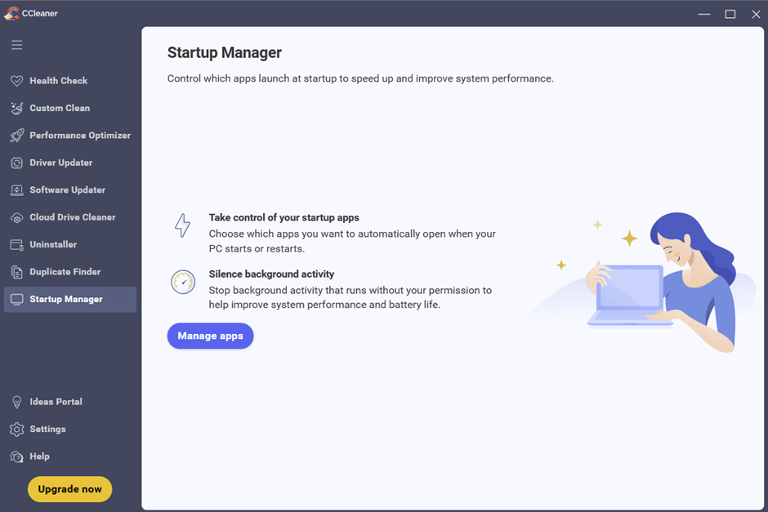The height and width of the screenshot is (512, 768).
Task: Click the Settings gear icon
Action: [x=16, y=430]
